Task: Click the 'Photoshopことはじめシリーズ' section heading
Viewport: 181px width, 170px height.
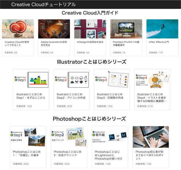Action: pos(89,119)
